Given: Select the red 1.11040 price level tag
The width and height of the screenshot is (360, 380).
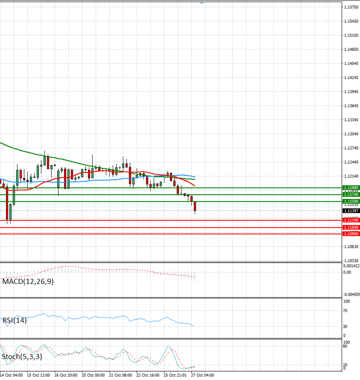Looking at the screenshot, I should 351,227.
